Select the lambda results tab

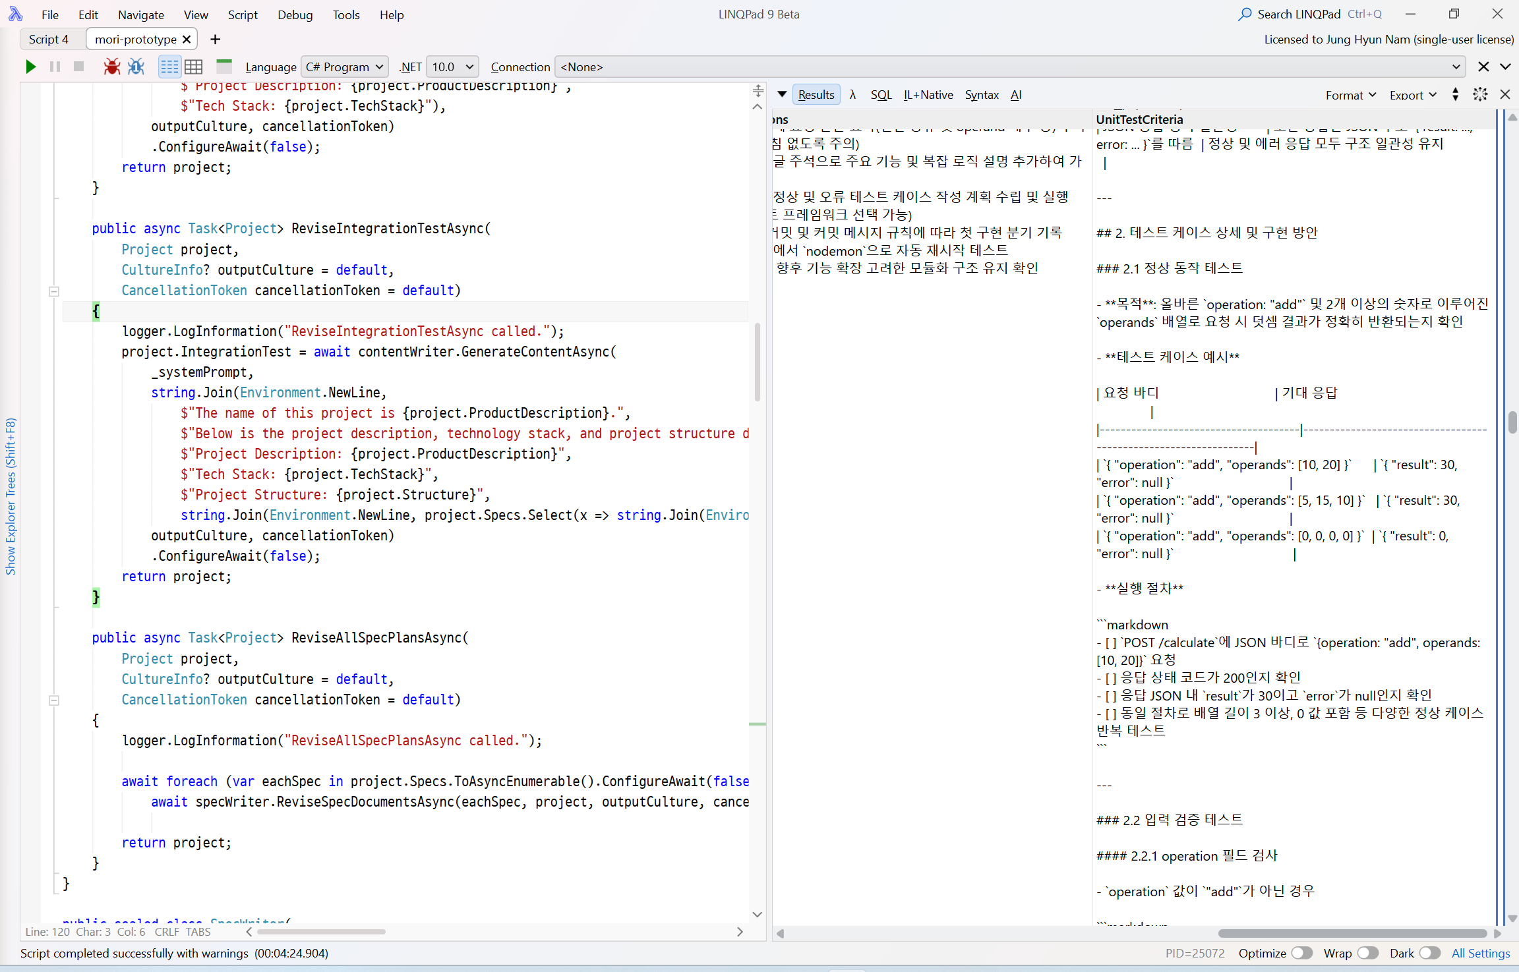pyautogui.click(x=852, y=94)
